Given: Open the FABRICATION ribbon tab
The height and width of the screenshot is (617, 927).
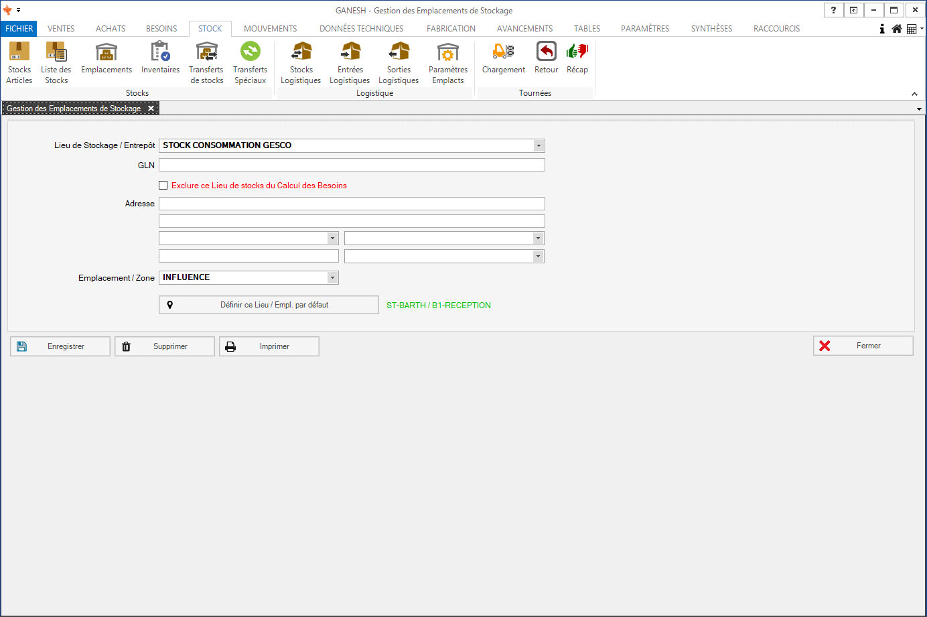Looking at the screenshot, I should [451, 29].
